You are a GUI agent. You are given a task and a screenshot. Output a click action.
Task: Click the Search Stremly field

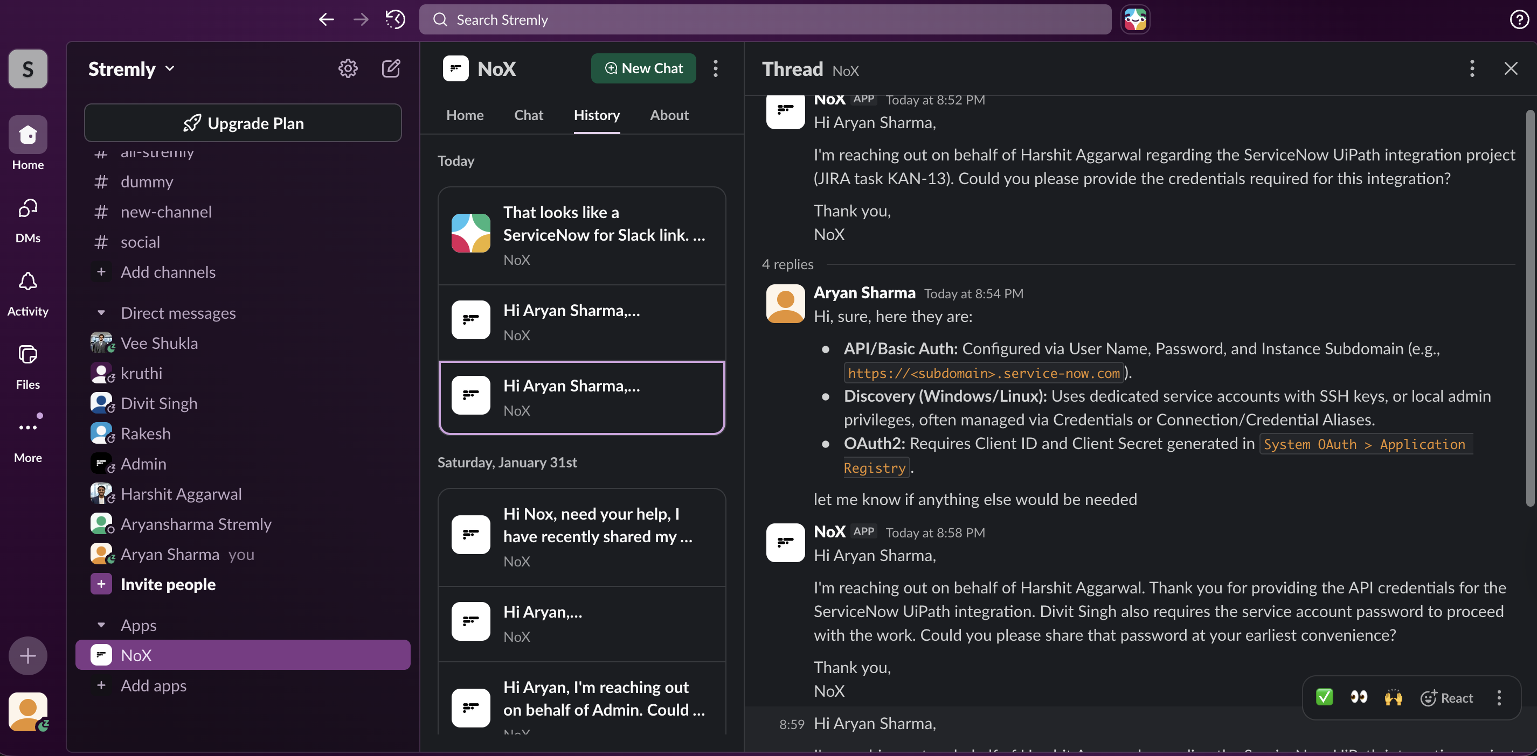[764, 20]
